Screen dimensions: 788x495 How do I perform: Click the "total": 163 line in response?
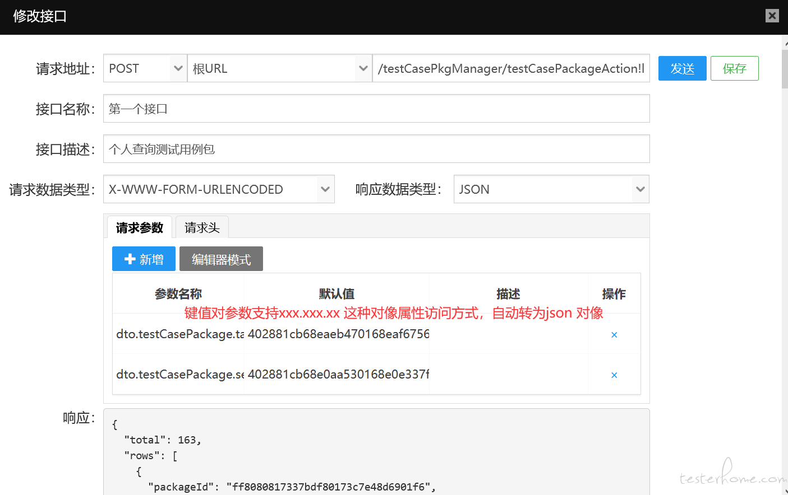163,440
